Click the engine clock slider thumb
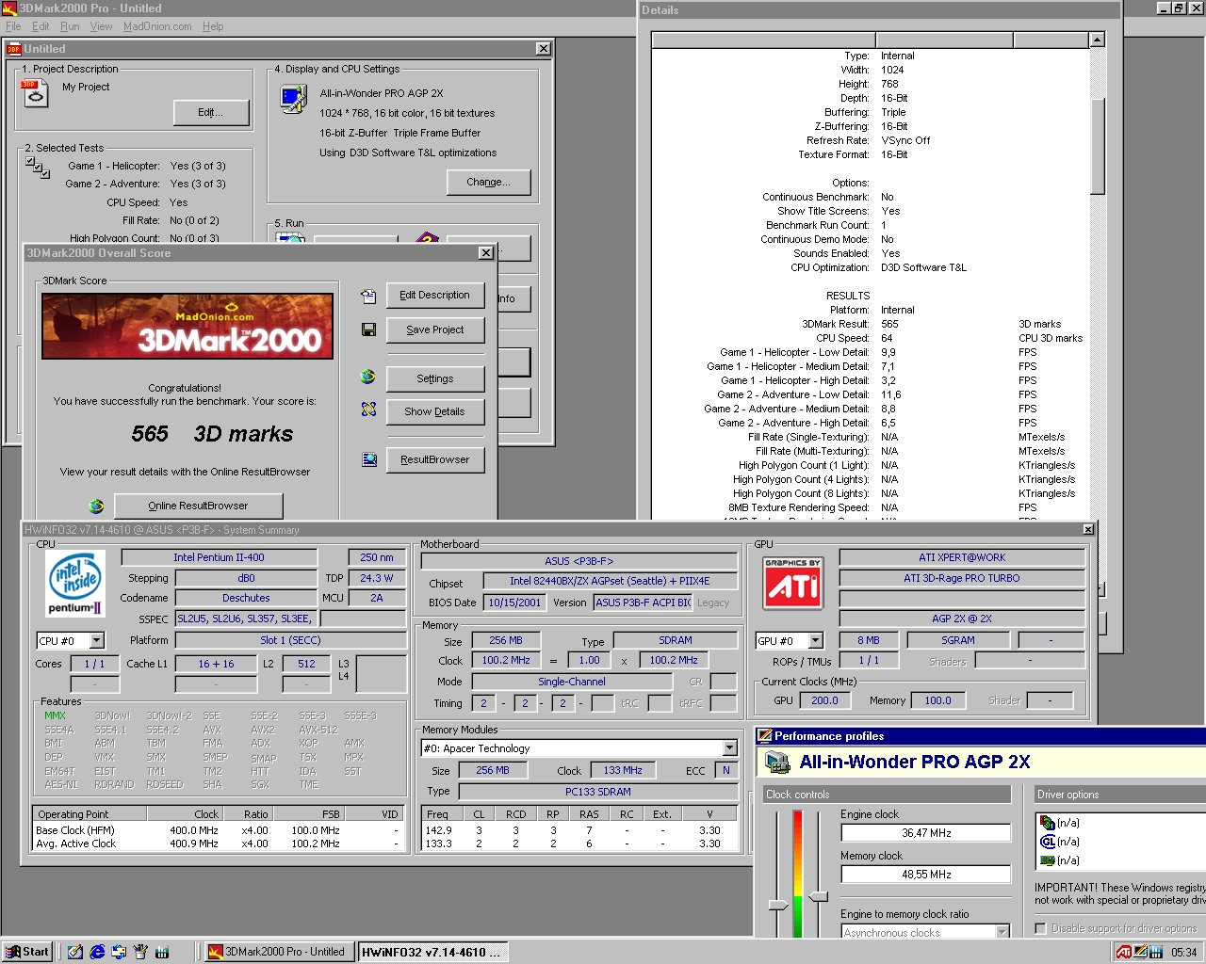 pos(778,906)
